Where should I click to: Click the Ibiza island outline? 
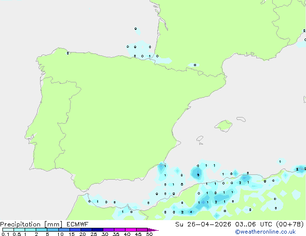pyautogui.click(x=200, y=139)
